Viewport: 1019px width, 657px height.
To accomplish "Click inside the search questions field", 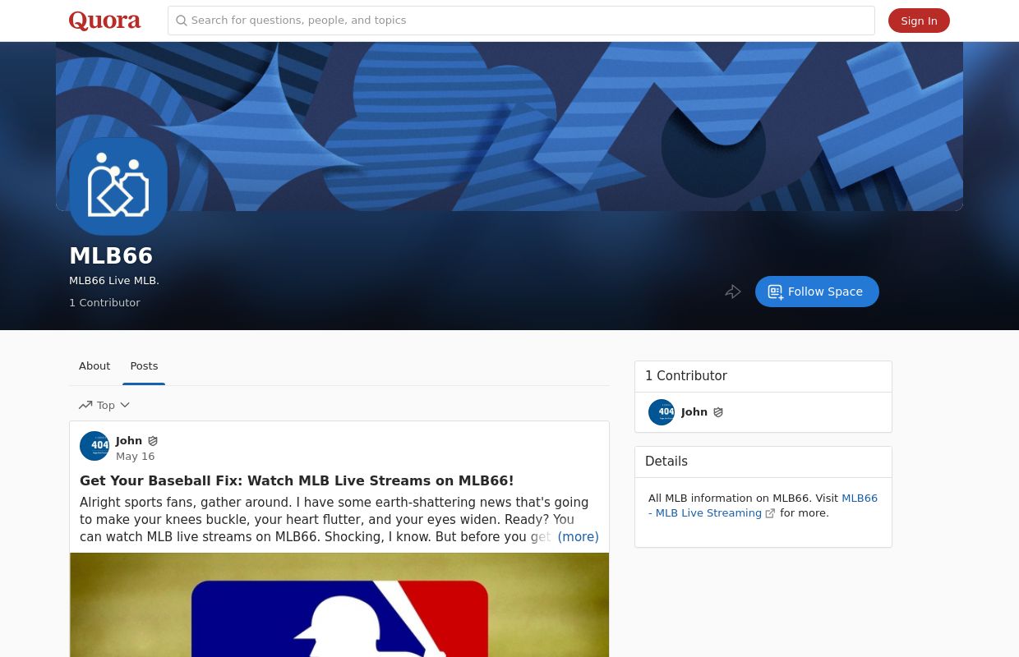I will pyautogui.click(x=521, y=21).
